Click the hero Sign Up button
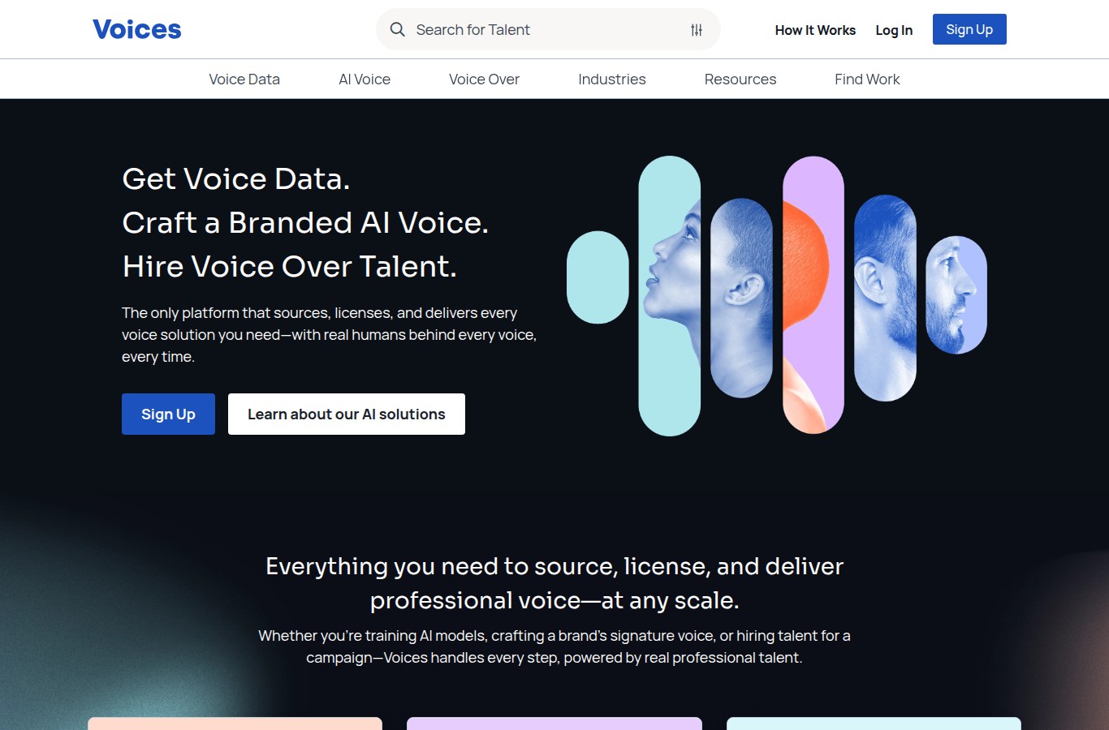 pyautogui.click(x=168, y=414)
